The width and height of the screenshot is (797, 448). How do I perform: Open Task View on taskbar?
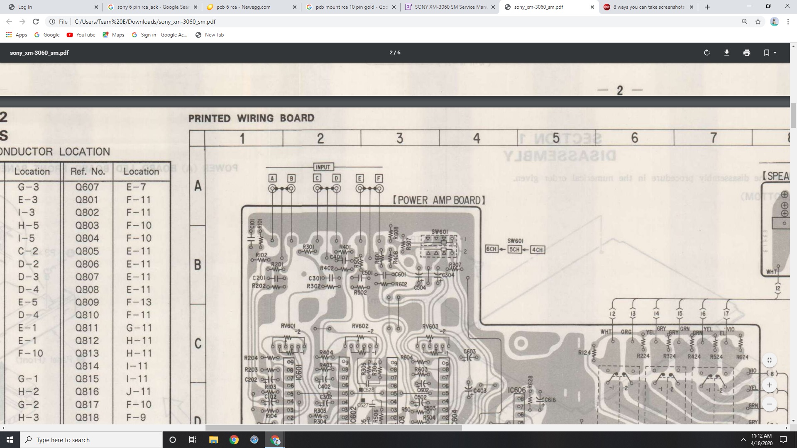193,440
